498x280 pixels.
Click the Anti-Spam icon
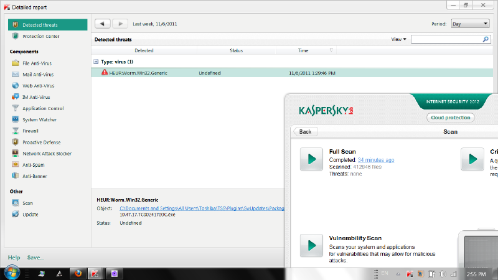point(15,164)
